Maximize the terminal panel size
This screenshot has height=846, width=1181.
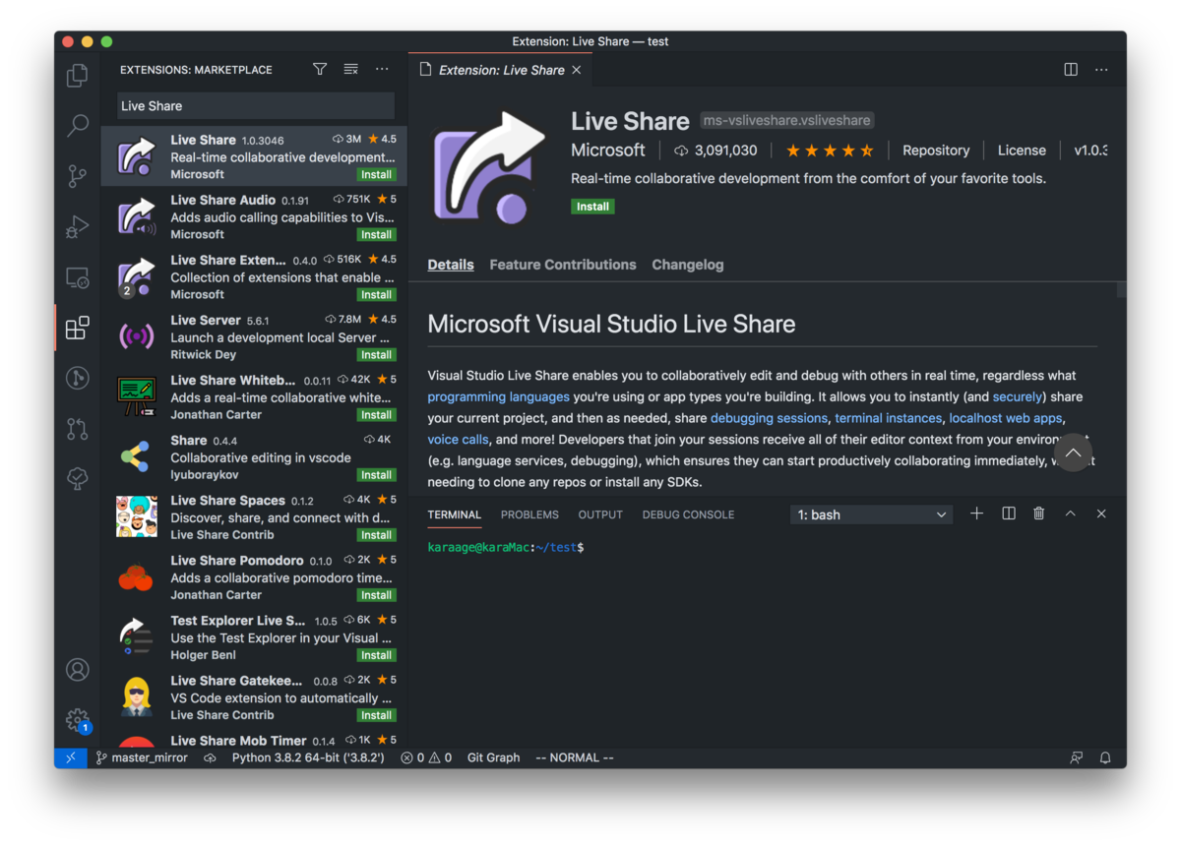[x=1070, y=514]
